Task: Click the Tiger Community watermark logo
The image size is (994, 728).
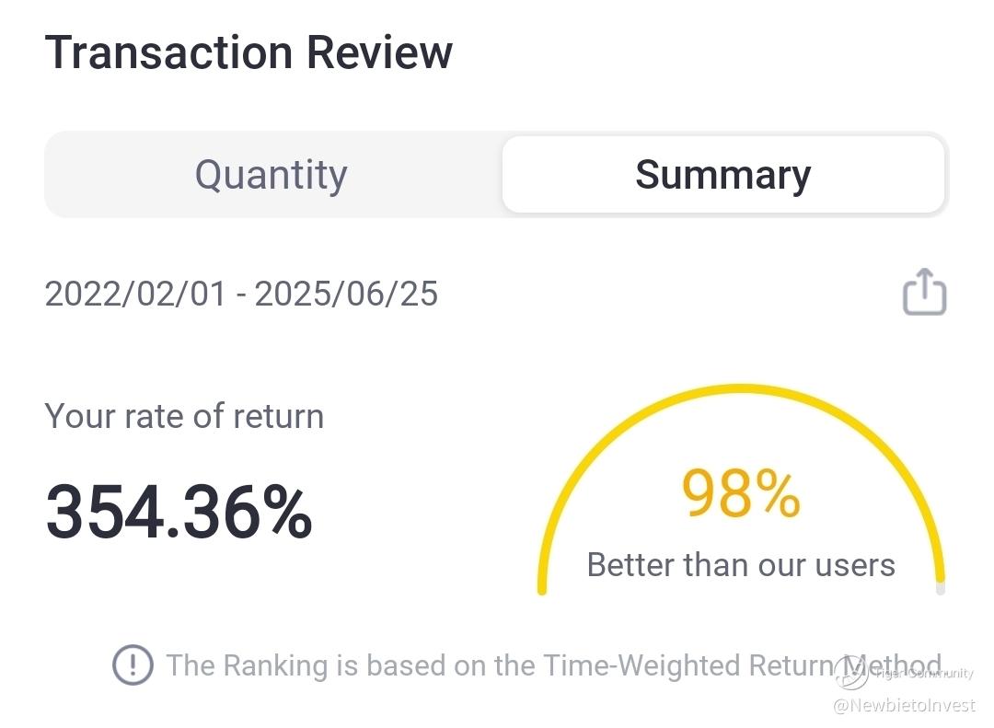Action: 853,674
